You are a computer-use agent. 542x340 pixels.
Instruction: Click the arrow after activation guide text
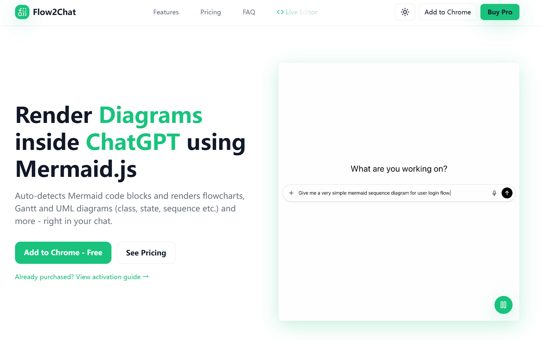pyautogui.click(x=146, y=276)
